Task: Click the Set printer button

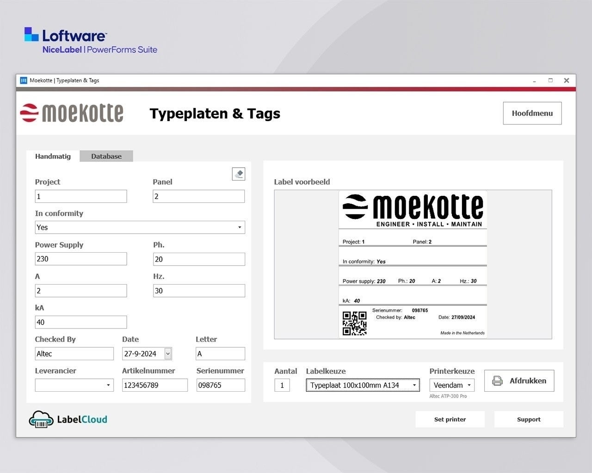Action: [450, 419]
